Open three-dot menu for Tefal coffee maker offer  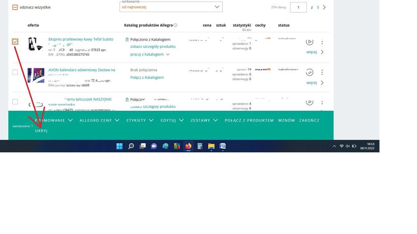322,42
